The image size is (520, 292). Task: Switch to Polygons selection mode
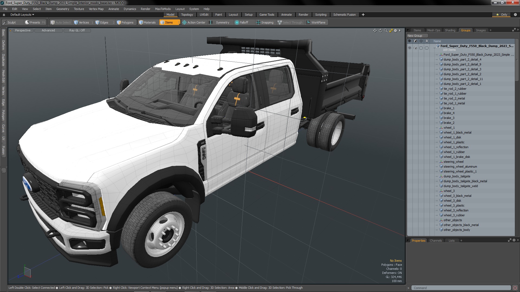click(x=125, y=22)
